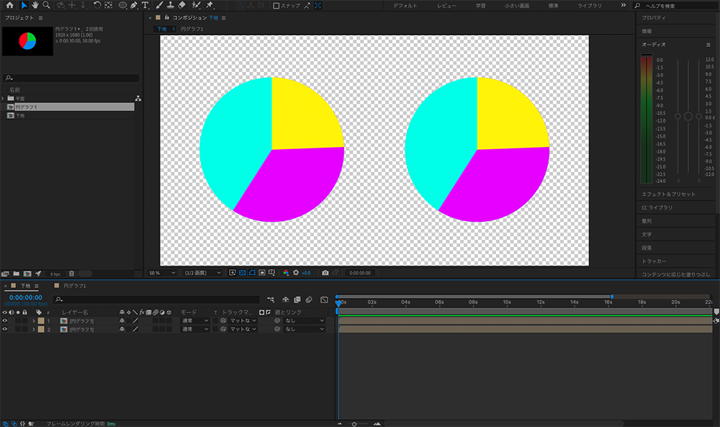Open layer 2 parent なし dropdown
This screenshot has height=427, width=720.
click(304, 329)
